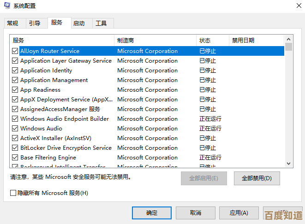Close the System Configuration window
The height and width of the screenshot is (224, 305).
point(295,6)
